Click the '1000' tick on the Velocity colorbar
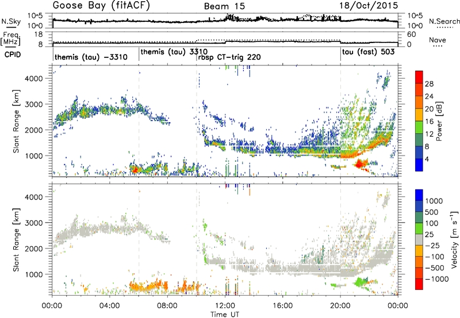The image size is (460, 318). point(434,201)
